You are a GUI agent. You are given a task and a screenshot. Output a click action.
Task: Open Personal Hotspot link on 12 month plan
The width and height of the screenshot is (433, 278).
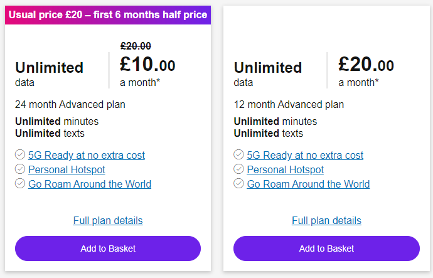click(286, 169)
